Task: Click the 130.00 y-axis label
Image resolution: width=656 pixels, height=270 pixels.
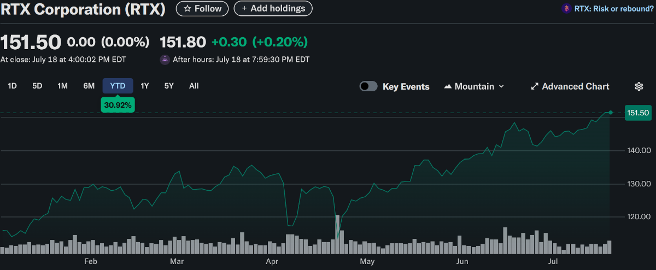Action: (x=639, y=184)
